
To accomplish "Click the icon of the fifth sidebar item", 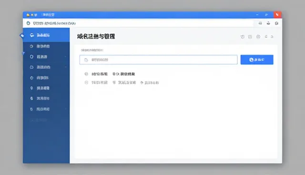I will coord(31,78).
